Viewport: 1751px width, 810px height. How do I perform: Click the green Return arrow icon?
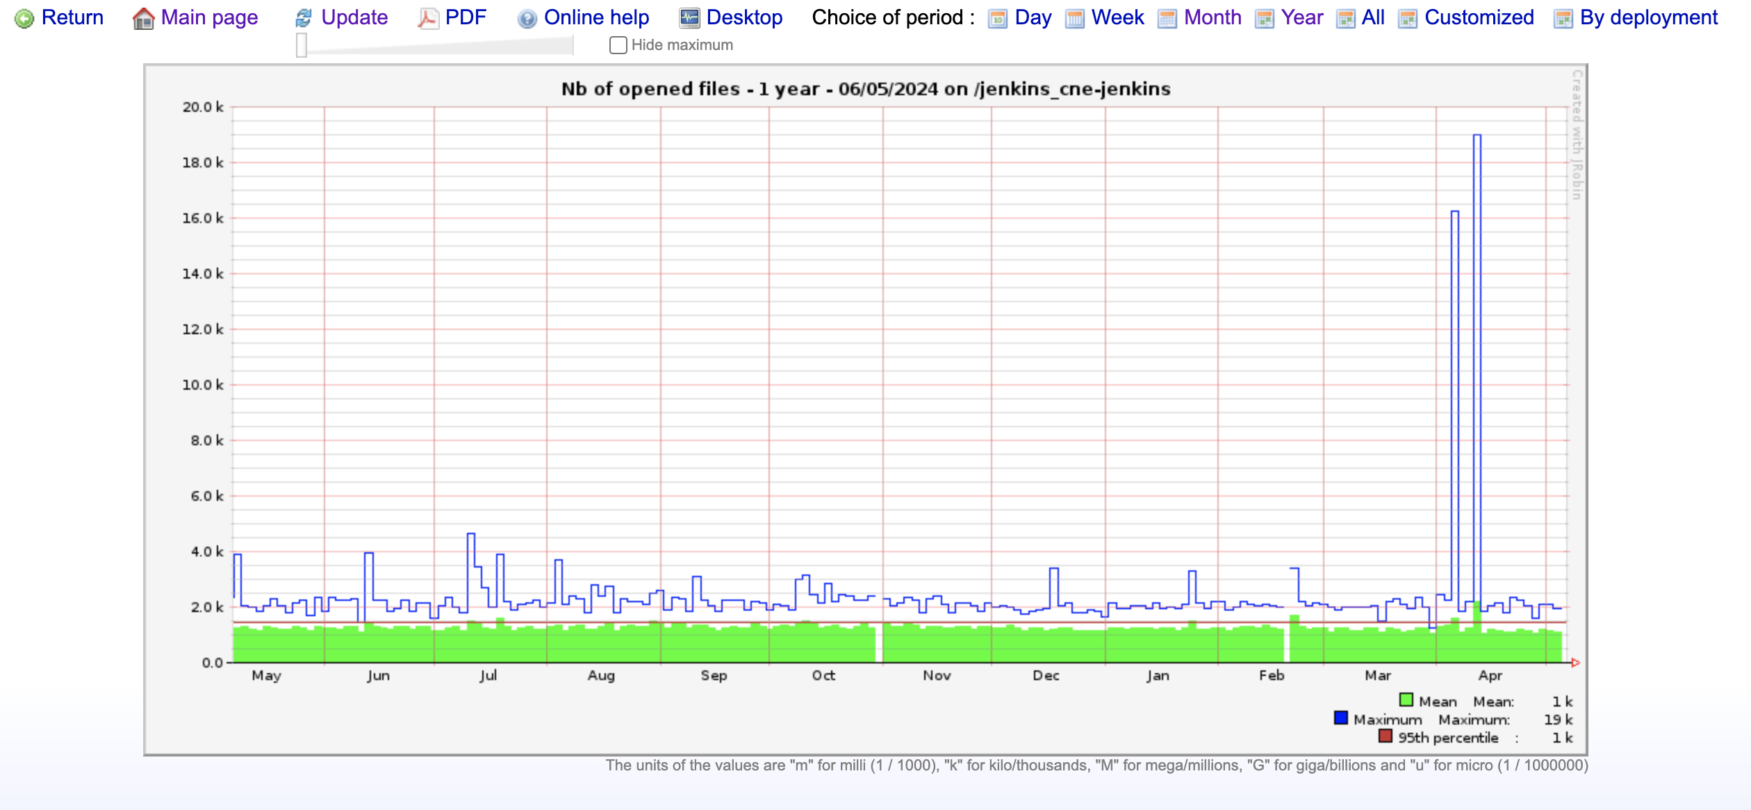24,19
